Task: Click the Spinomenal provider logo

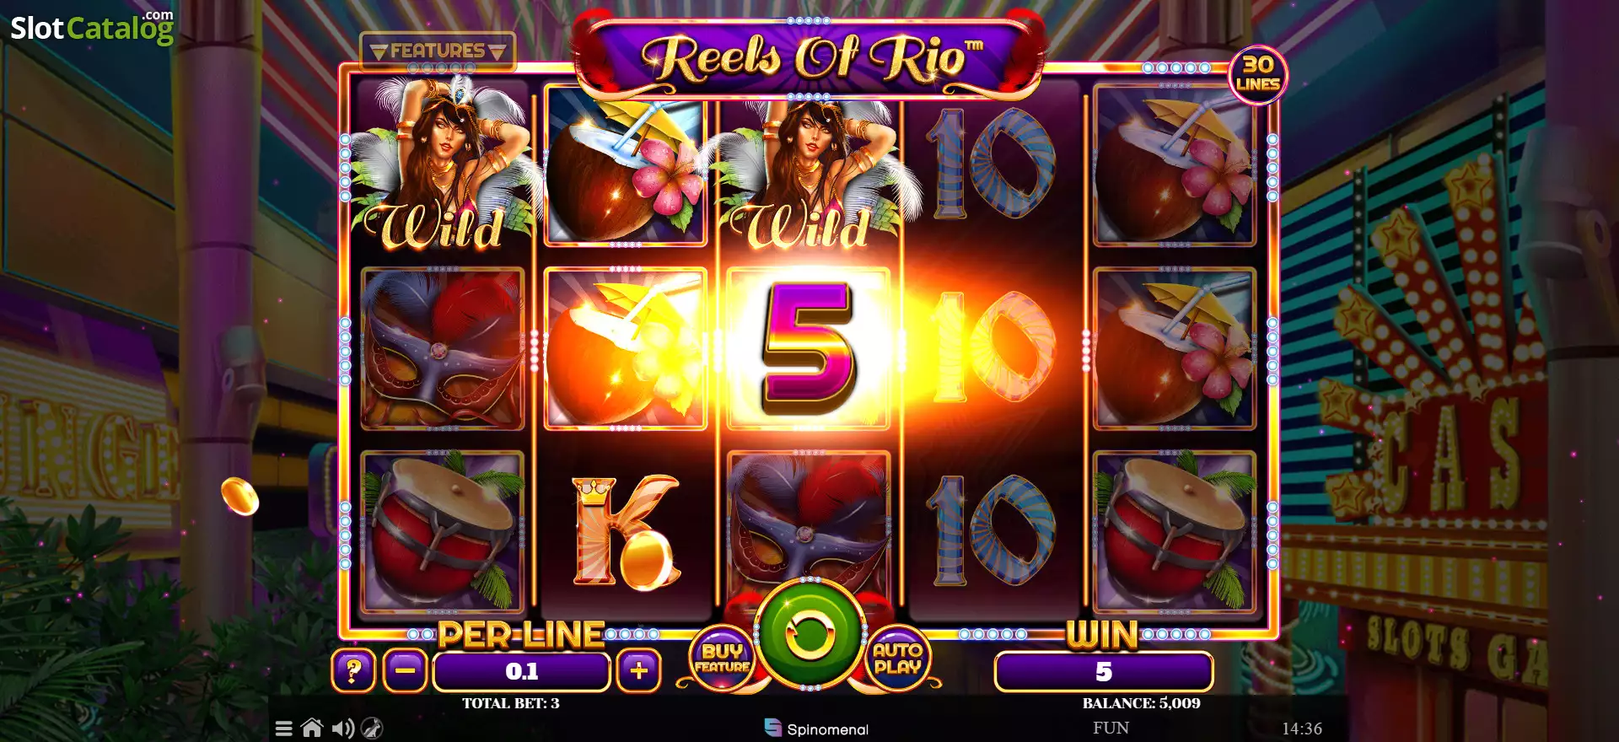Action: click(816, 729)
